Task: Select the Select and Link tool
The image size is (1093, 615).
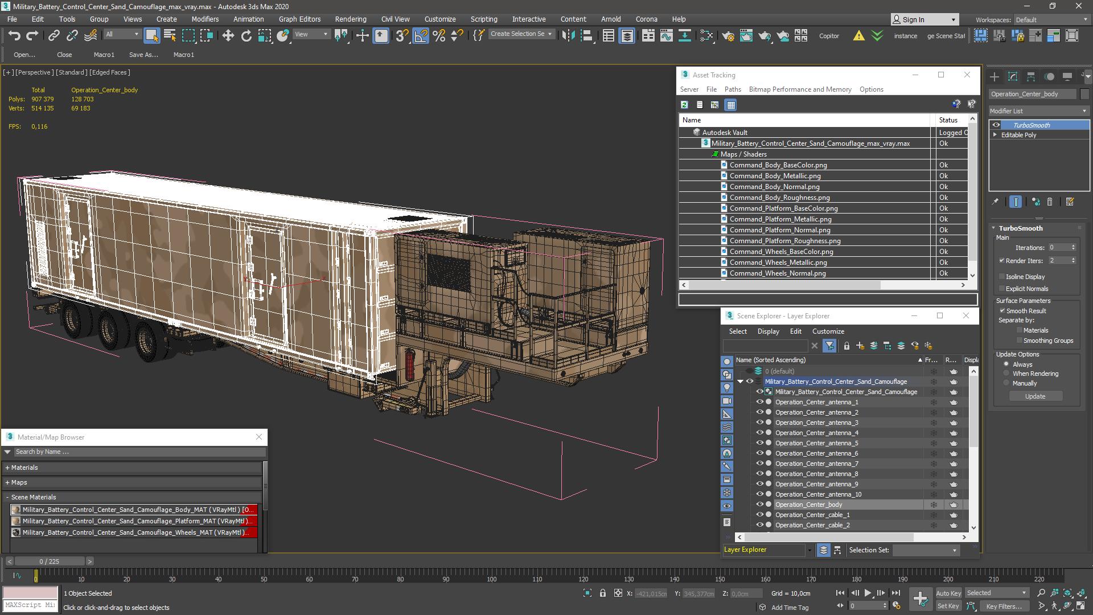Action: point(54,36)
